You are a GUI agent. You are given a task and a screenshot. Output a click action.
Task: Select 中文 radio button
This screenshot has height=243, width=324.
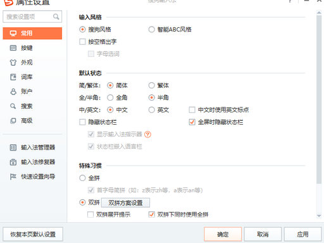click(110, 110)
